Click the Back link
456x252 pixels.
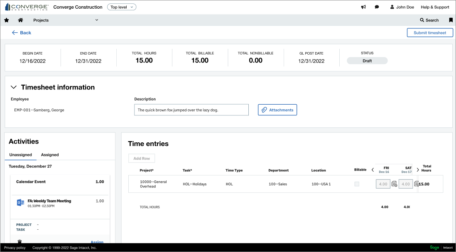pos(22,33)
